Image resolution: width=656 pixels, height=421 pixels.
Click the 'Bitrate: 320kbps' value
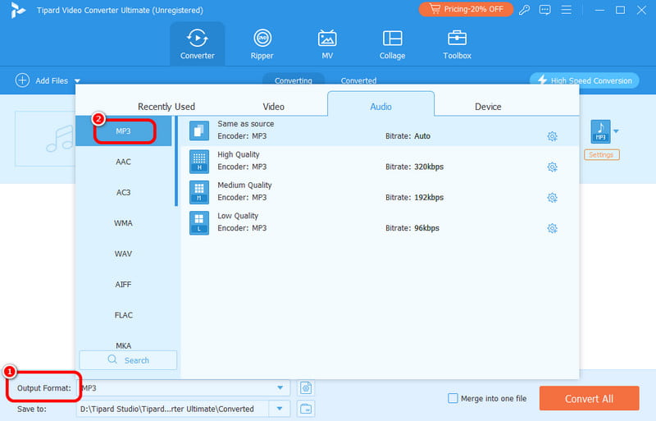point(414,167)
